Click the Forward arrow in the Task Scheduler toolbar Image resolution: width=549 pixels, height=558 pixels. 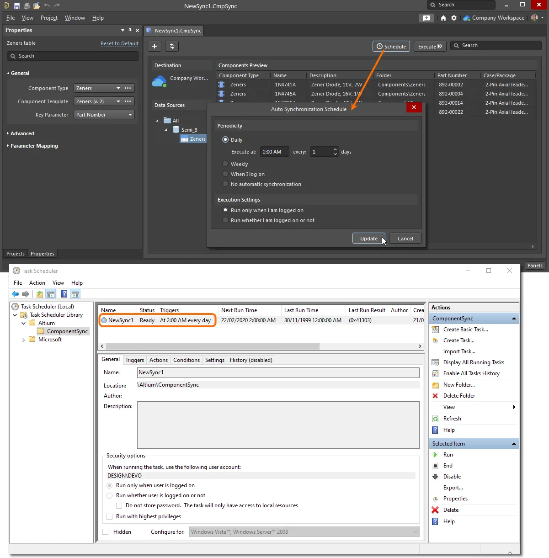[x=26, y=294]
